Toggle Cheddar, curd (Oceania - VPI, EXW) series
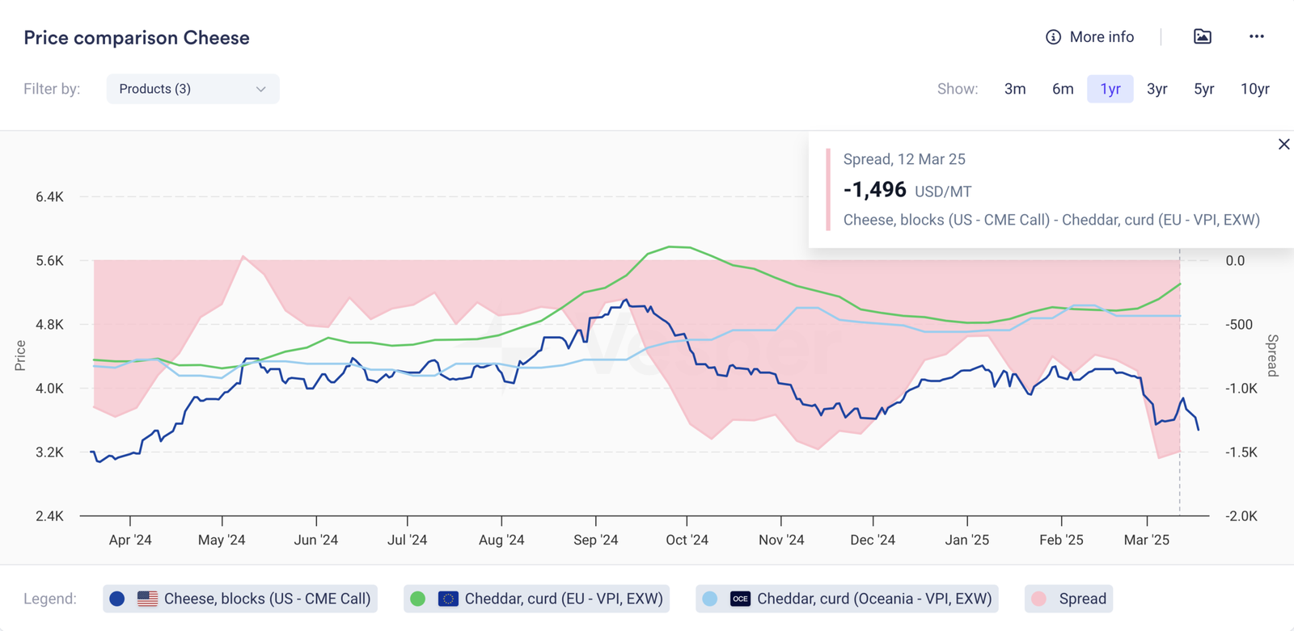The width and height of the screenshot is (1294, 631). pyautogui.click(x=873, y=599)
